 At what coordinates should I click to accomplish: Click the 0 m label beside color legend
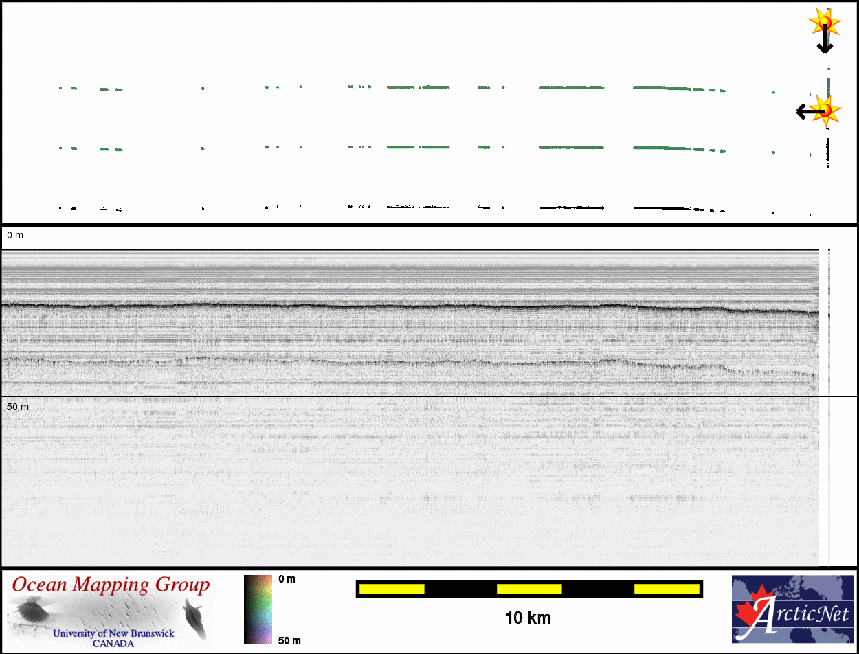[x=287, y=579]
